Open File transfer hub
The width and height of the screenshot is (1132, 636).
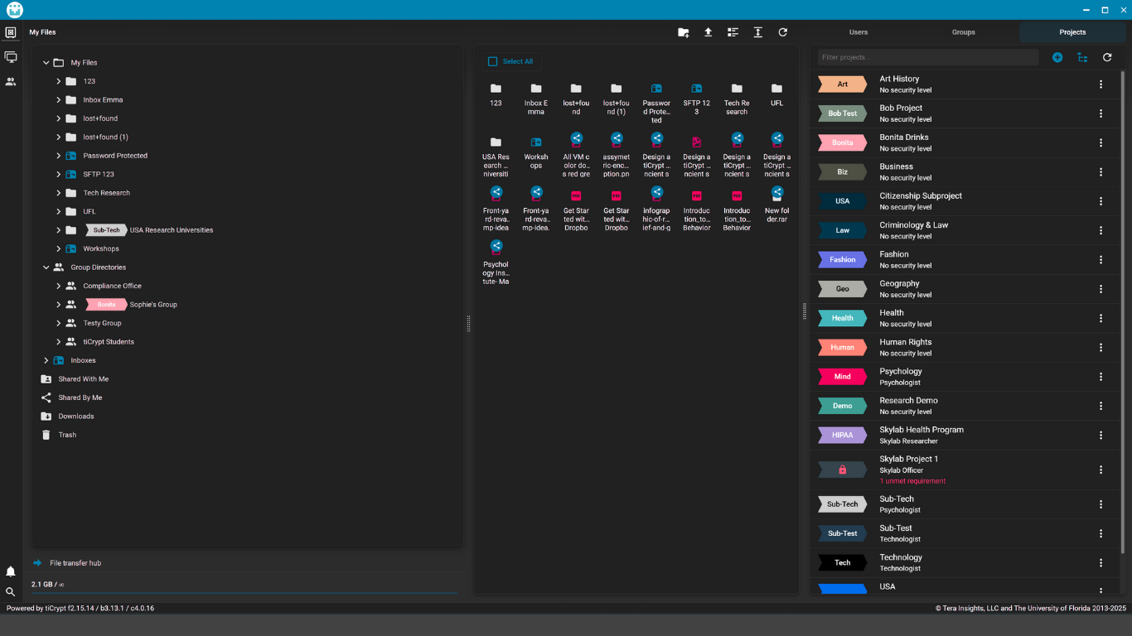pos(75,563)
